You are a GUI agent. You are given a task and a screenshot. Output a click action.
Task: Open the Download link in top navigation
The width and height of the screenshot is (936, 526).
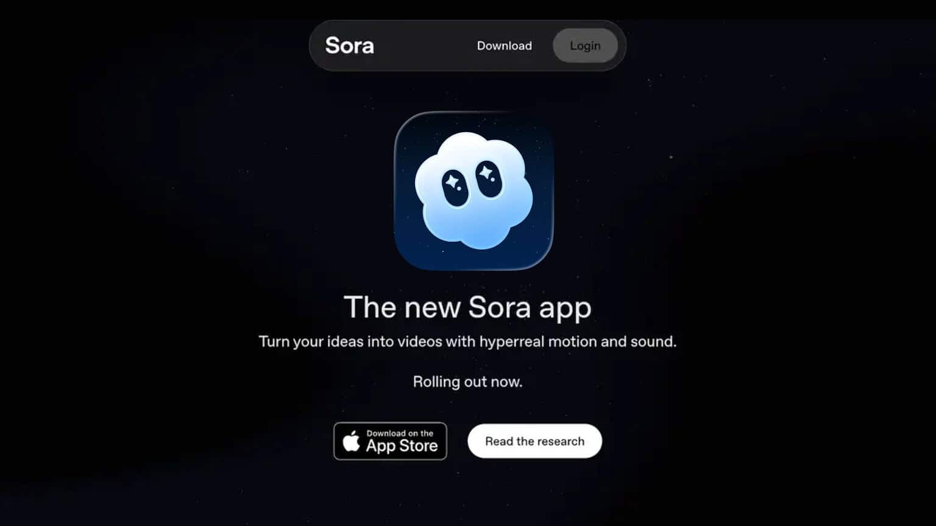click(x=504, y=46)
